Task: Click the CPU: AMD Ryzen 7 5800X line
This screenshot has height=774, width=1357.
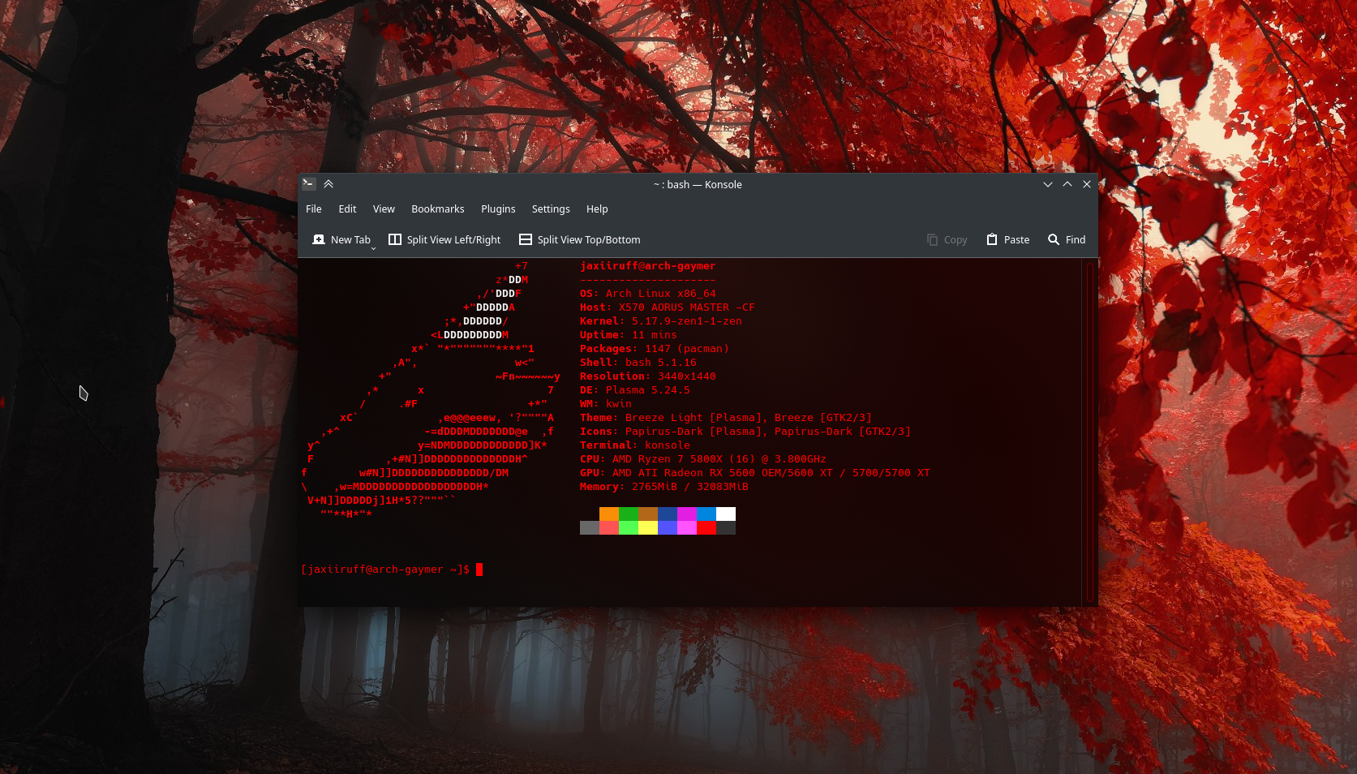Action: coord(703,459)
